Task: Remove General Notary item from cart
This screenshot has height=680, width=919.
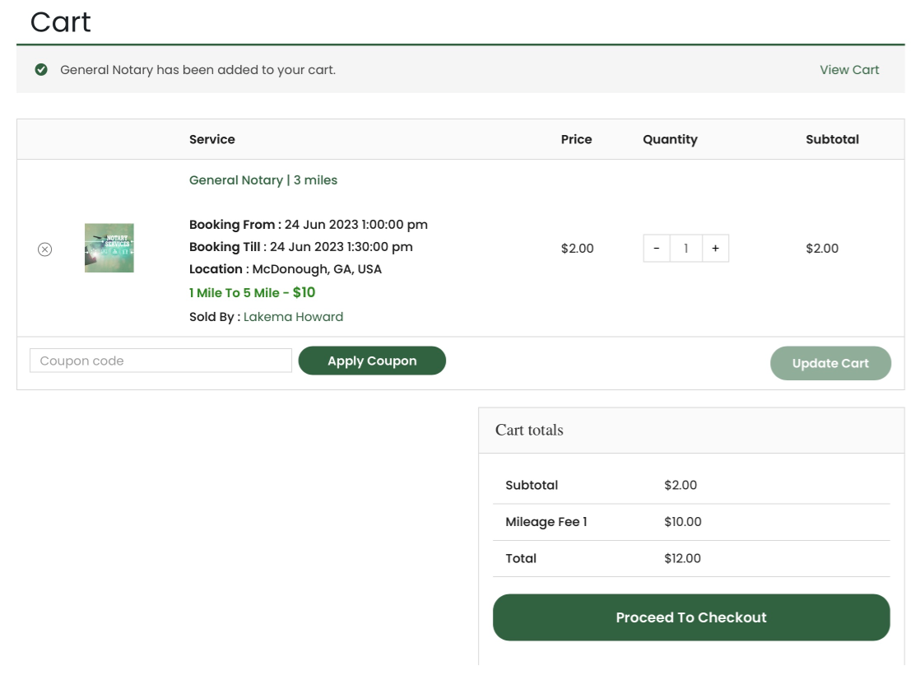Action: (45, 249)
